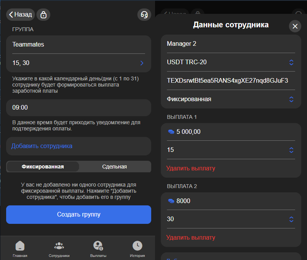The image size is (307, 260).
Task: Open the day 15 dropdown in Выплата 1
Action: [x=291, y=150]
